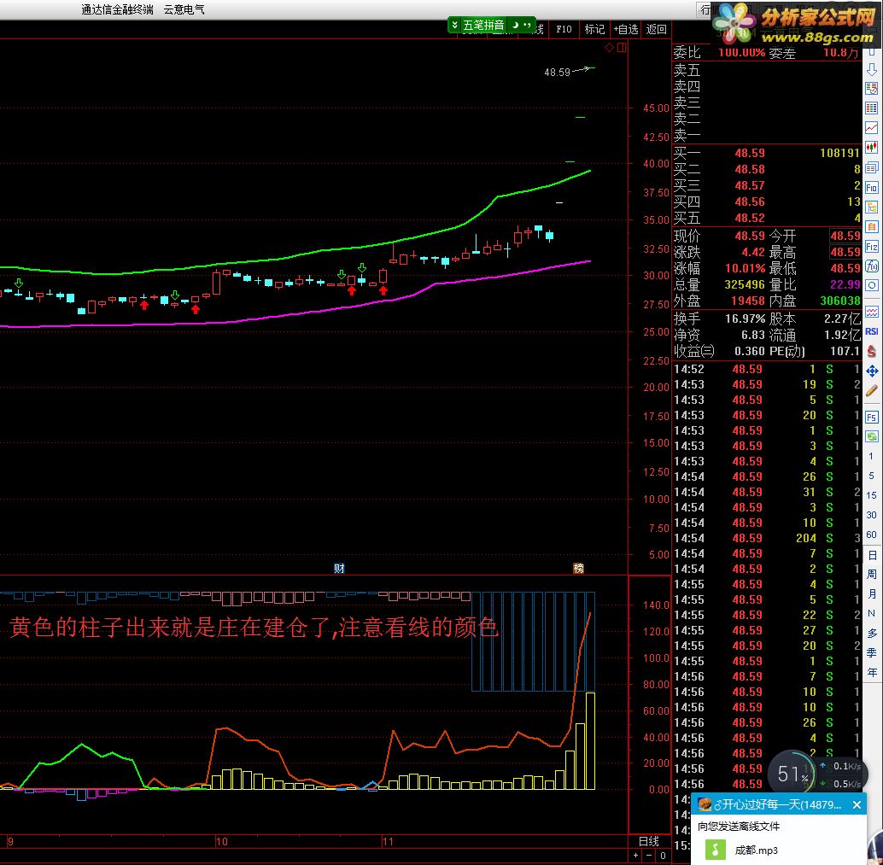Select the RSI indicator icon
Screen dimensions: 883x865
[872, 331]
